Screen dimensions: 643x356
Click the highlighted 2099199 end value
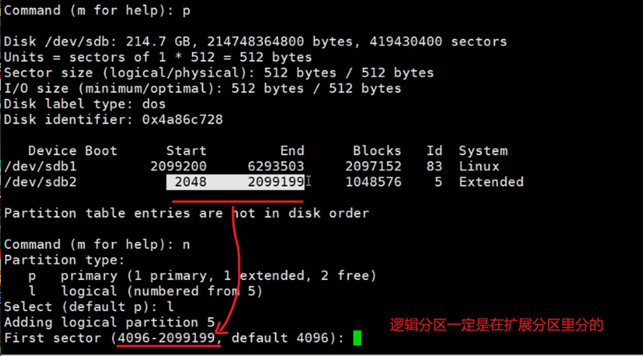276,182
